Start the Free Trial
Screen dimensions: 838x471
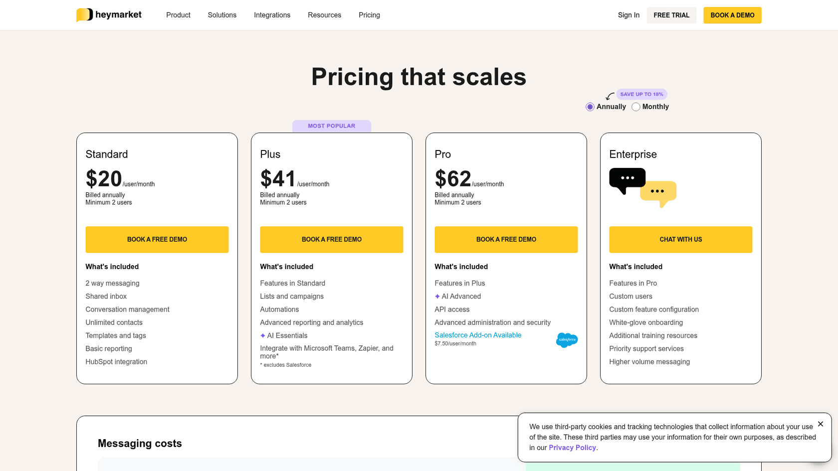pos(671,15)
